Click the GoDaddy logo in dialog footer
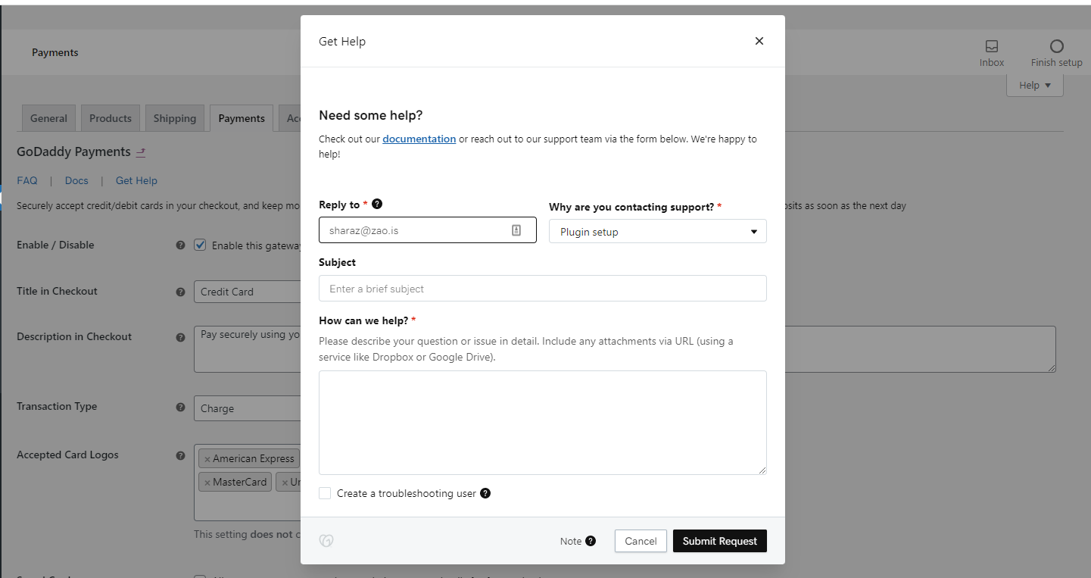Screen dimensions: 1091x578 [326, 541]
